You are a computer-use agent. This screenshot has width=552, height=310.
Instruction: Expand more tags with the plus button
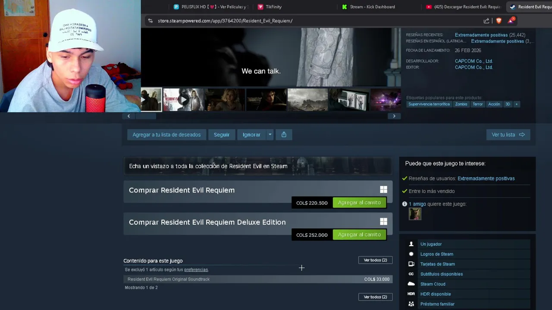coord(516,104)
